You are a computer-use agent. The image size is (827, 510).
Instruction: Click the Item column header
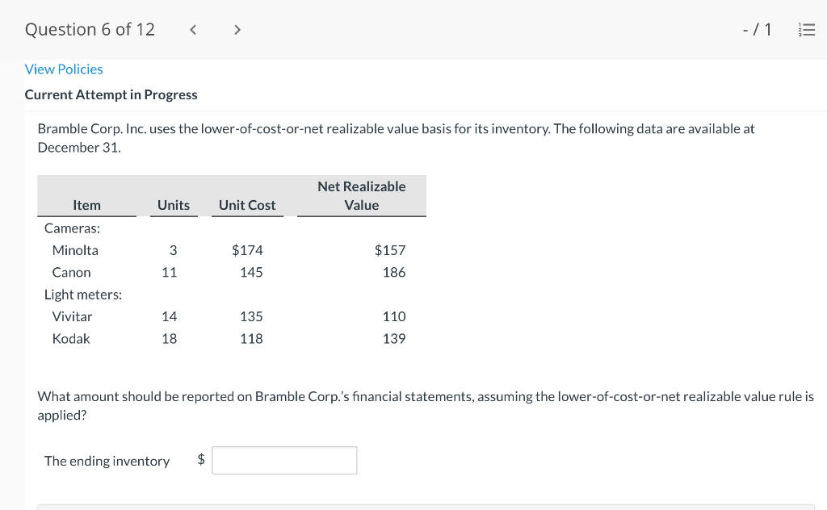(86, 205)
